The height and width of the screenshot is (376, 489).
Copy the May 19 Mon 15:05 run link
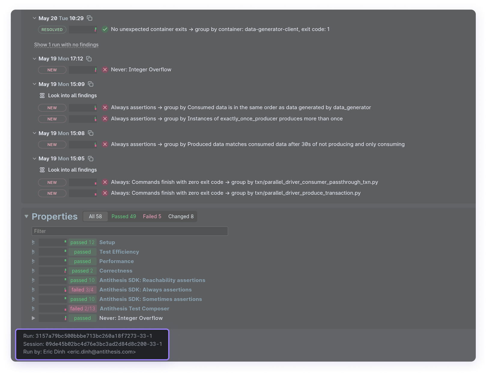click(x=90, y=158)
